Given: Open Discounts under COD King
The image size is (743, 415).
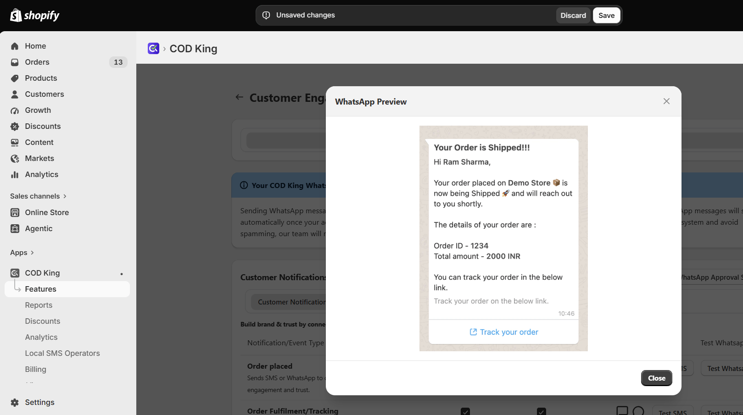Looking at the screenshot, I should pos(43,321).
